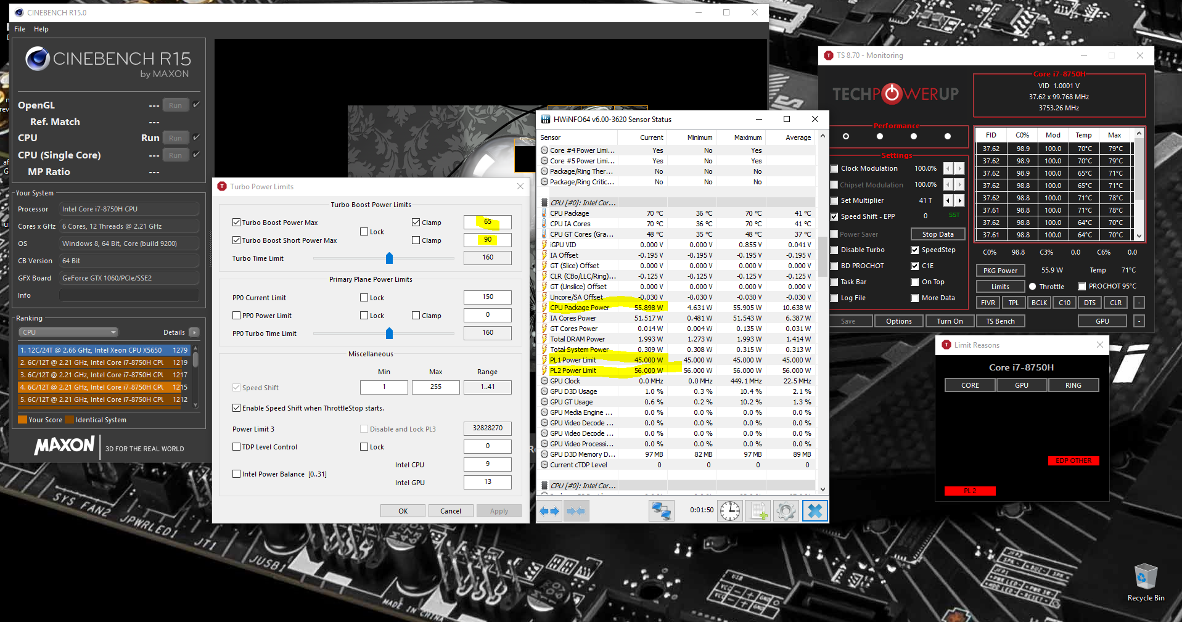Click HWiNFO logging start sheet icon
The width and height of the screenshot is (1182, 622).
(x=758, y=511)
